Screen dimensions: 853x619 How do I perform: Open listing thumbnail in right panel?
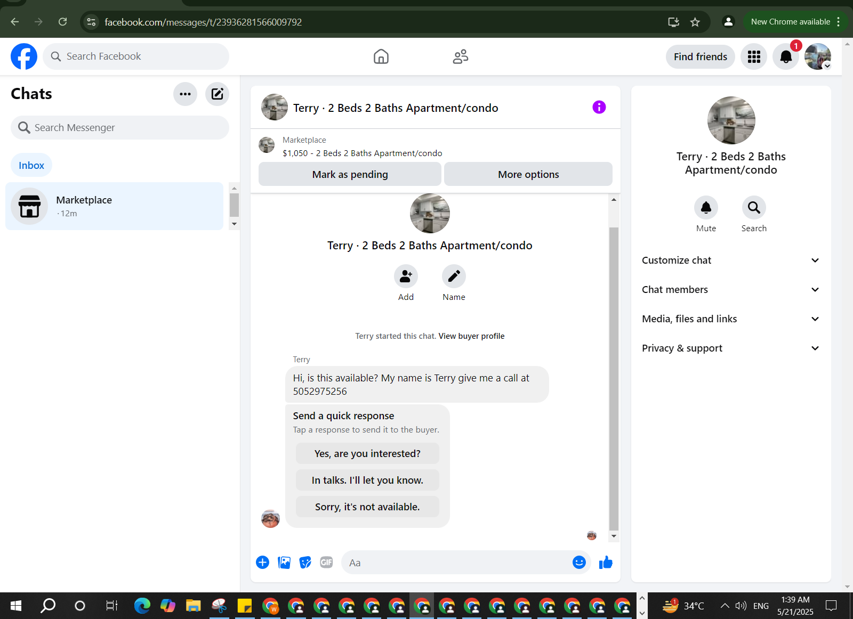click(x=731, y=120)
